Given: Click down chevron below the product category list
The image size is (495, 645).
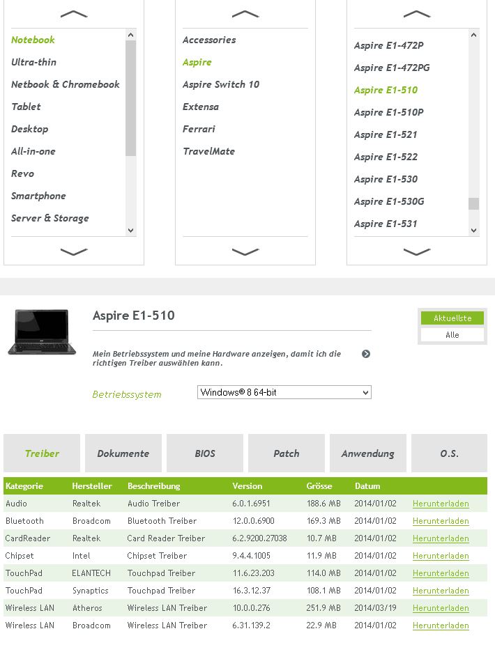Looking at the screenshot, I should coord(74,251).
